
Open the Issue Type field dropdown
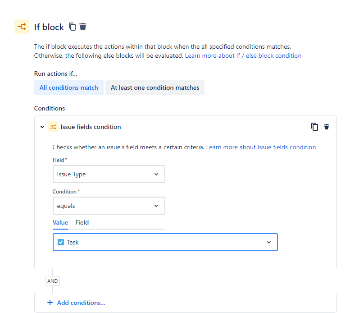pos(109,174)
